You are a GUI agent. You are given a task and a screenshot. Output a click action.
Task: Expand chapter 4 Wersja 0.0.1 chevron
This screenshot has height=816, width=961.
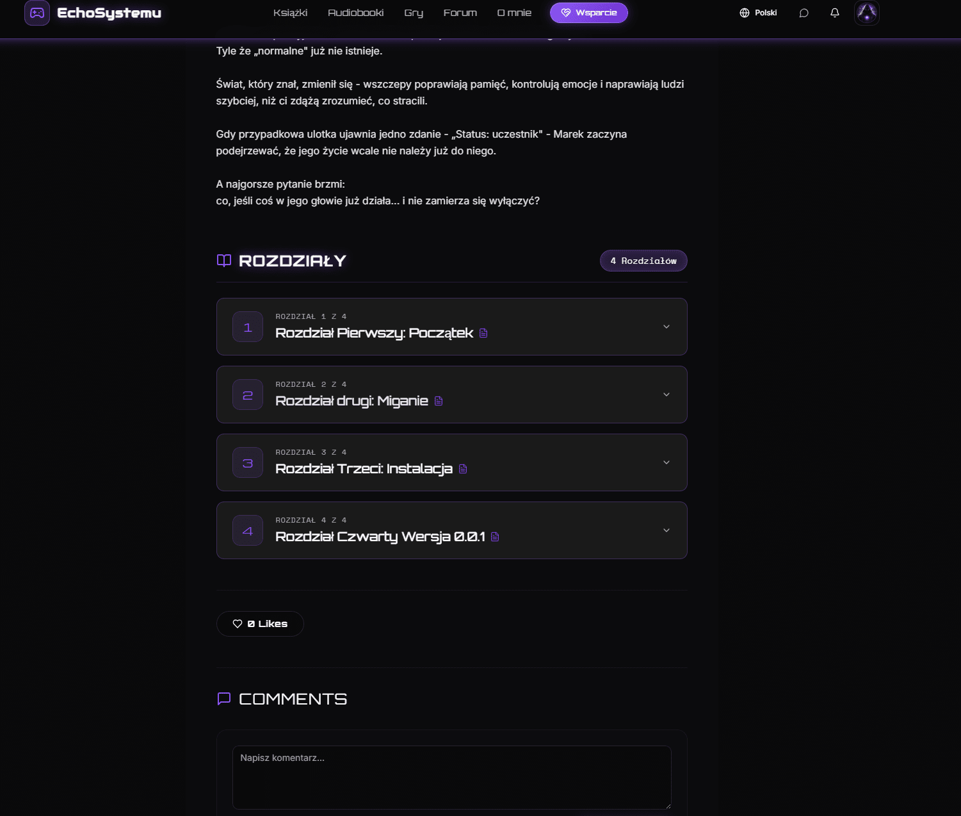(666, 530)
